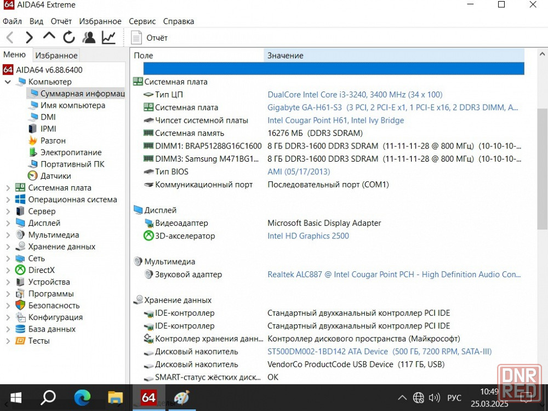The width and height of the screenshot is (548, 411).
Task: Click the Конфигурация icon in tree
Action: pyautogui.click(x=20, y=317)
